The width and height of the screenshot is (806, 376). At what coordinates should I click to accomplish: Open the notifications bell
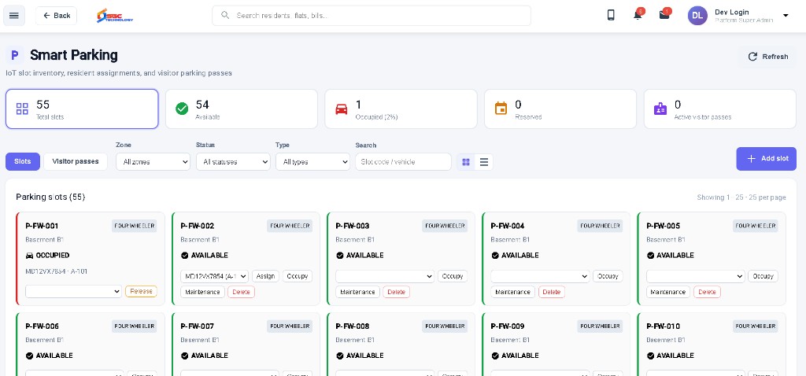point(638,16)
